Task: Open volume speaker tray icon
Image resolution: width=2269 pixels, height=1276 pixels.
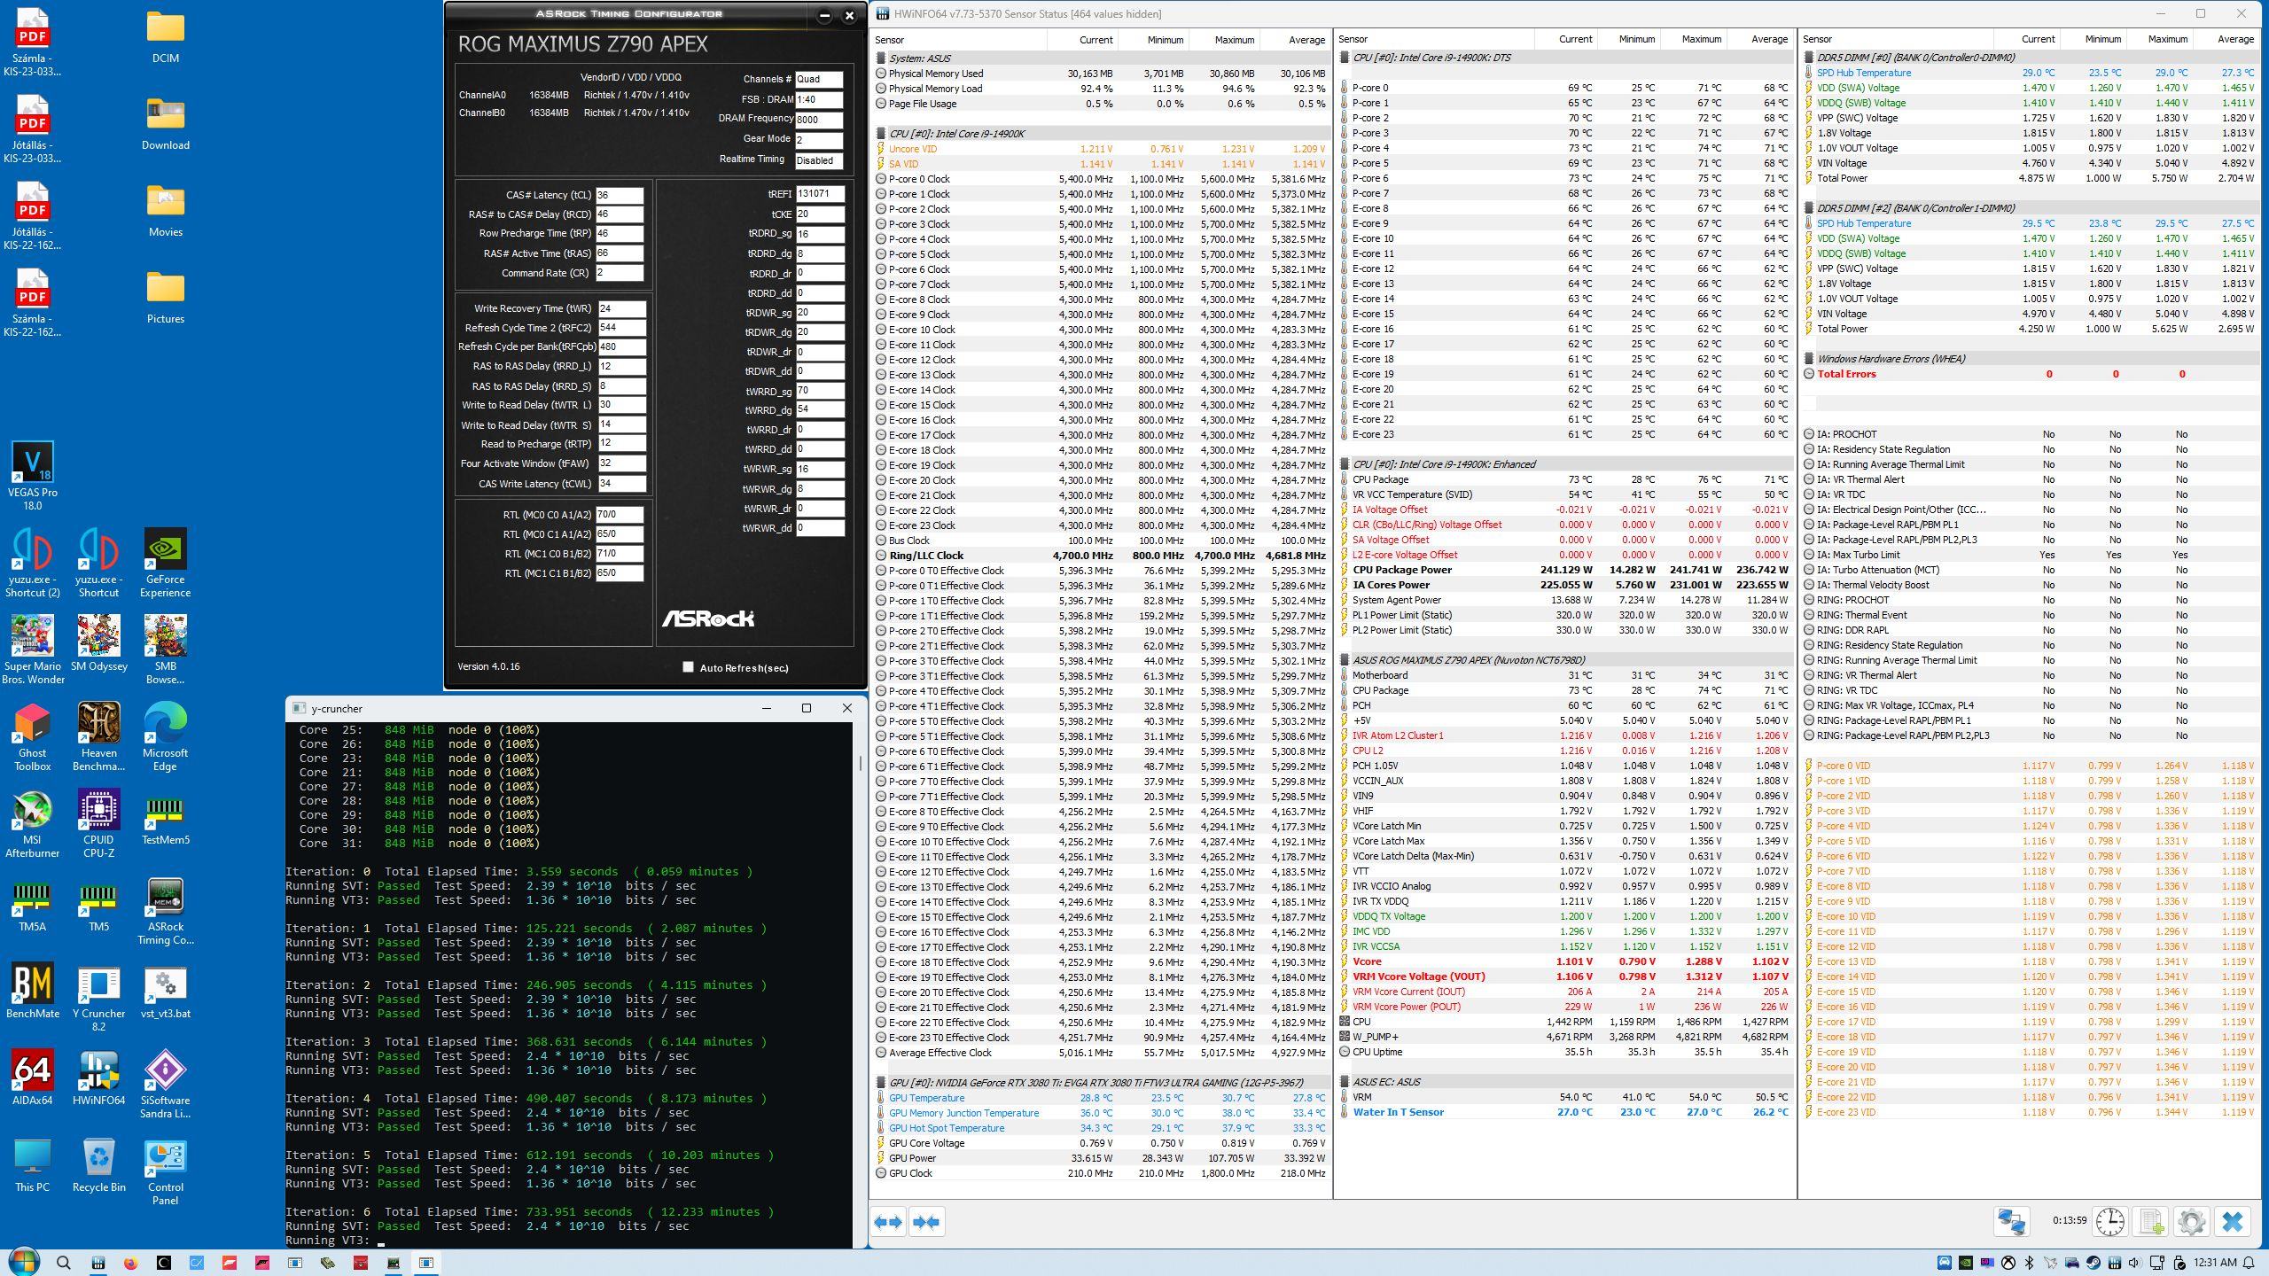Action: point(2135,1263)
